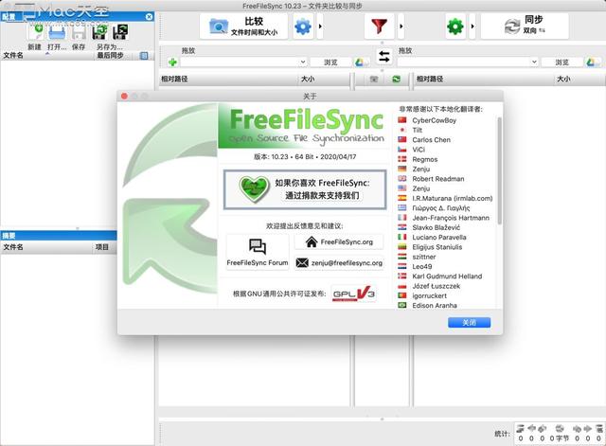The width and height of the screenshot is (606, 446).
Task: Open the FreeFileSync.org homepage link
Action: pyautogui.click(x=339, y=241)
